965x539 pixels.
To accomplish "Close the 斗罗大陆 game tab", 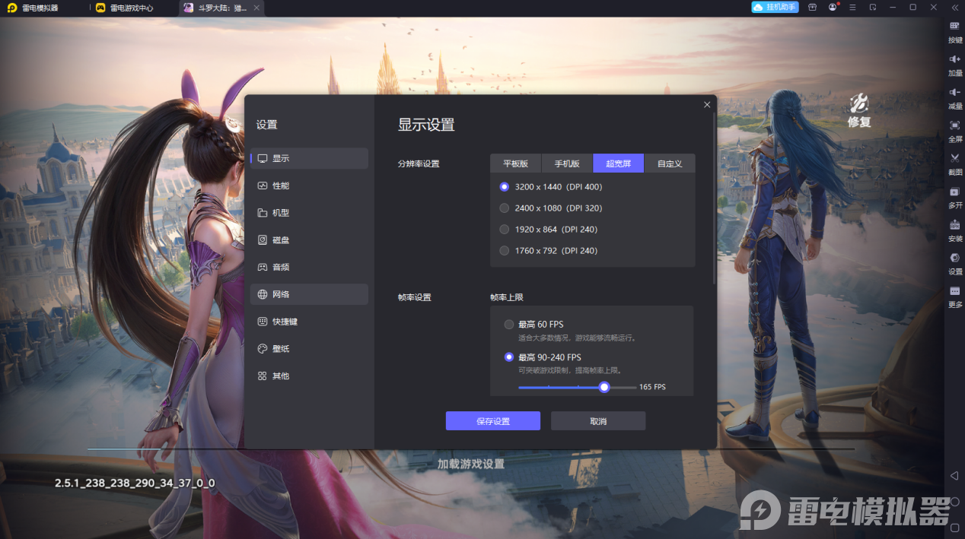I will 256,8.
